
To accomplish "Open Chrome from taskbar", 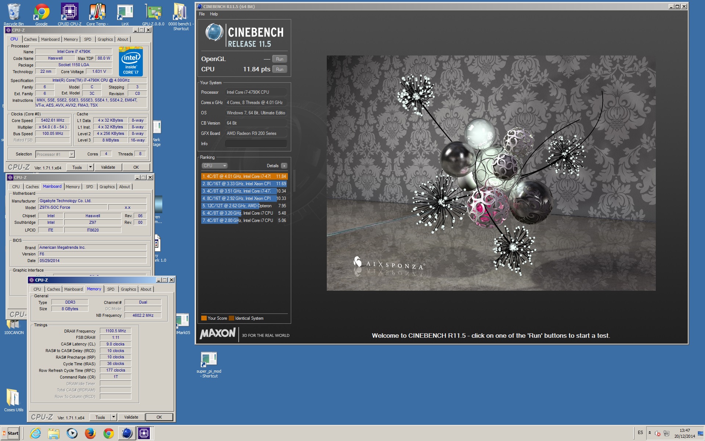I will click(108, 433).
